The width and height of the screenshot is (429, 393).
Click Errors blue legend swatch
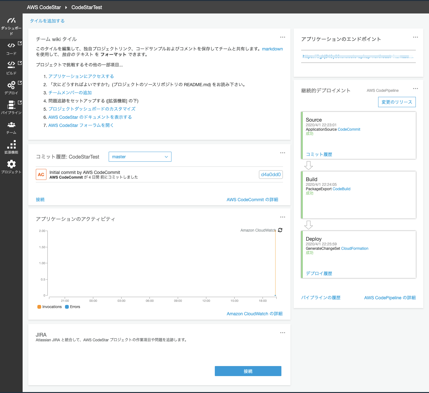click(x=67, y=307)
